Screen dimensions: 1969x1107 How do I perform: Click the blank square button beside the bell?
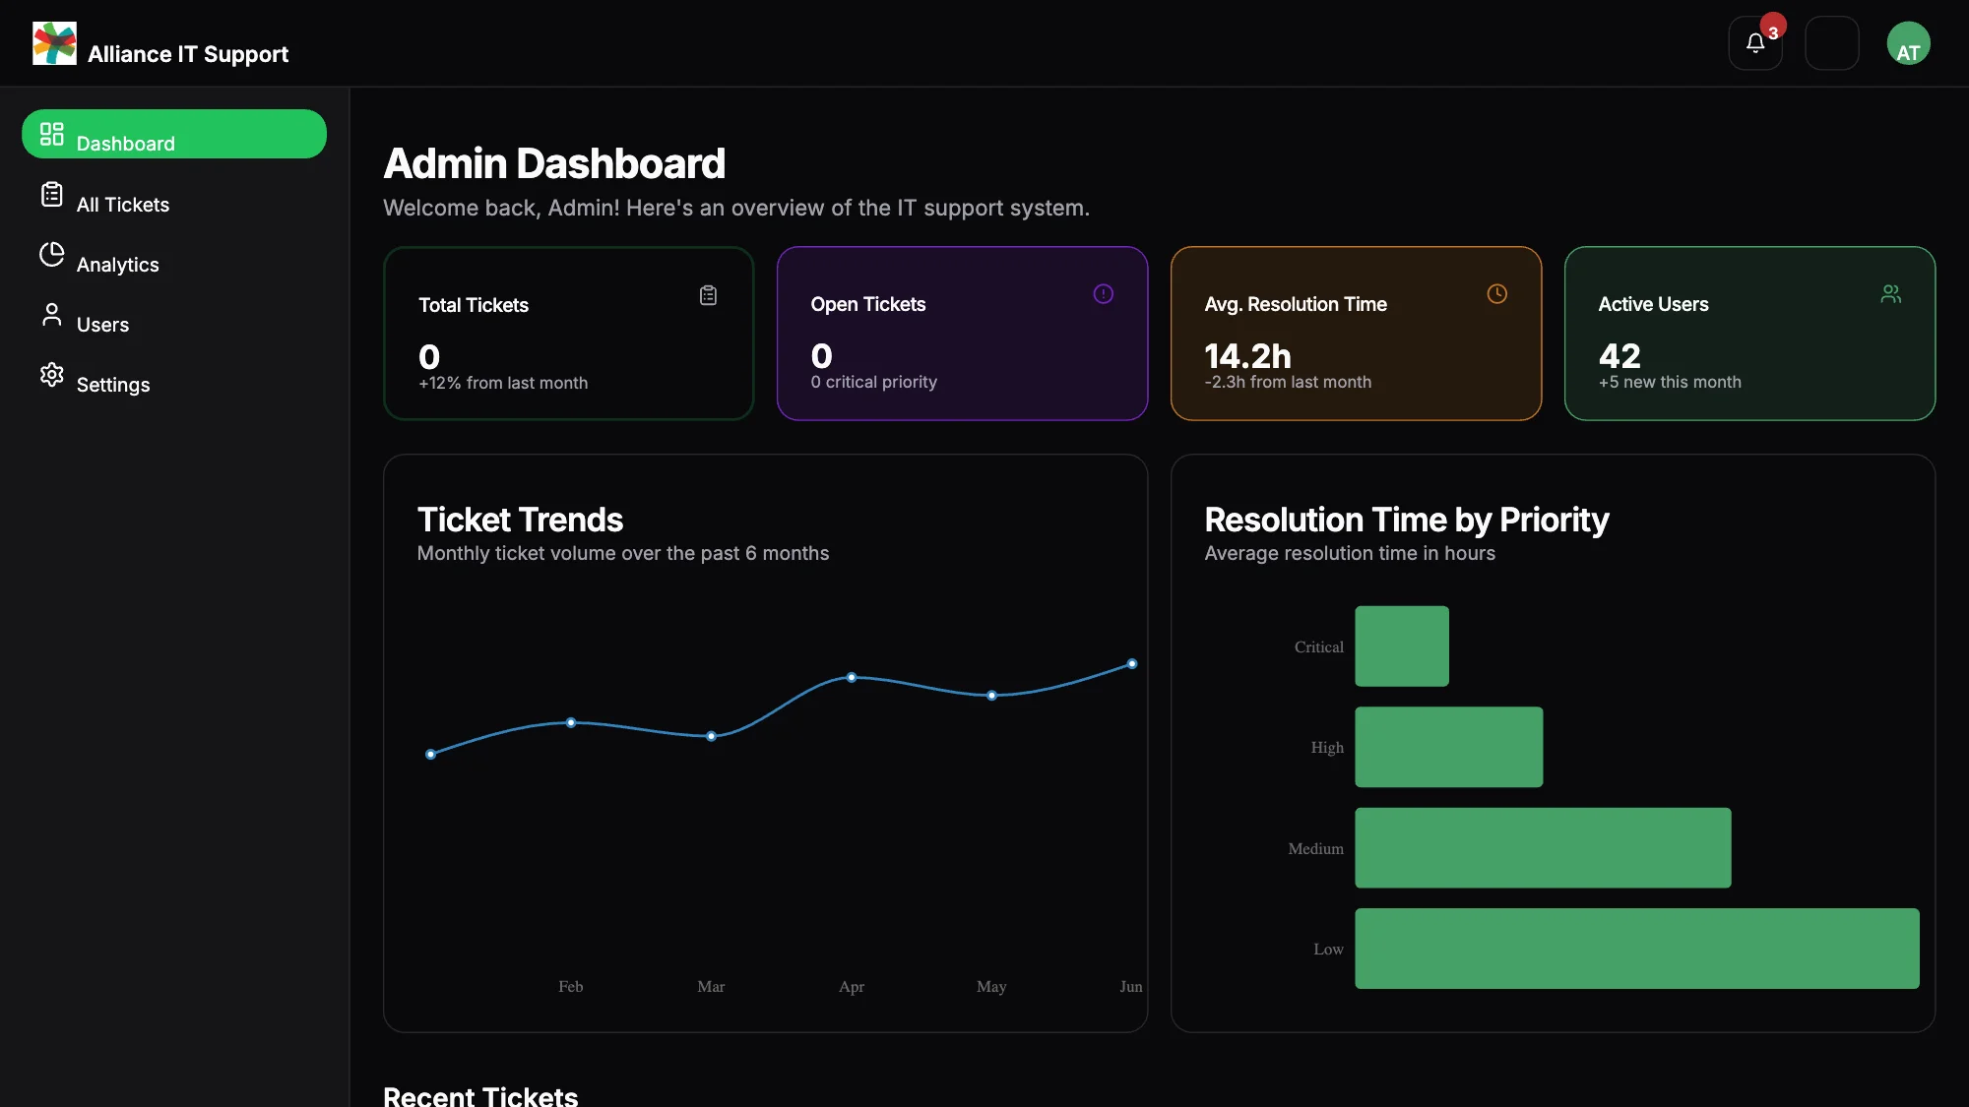(1832, 43)
